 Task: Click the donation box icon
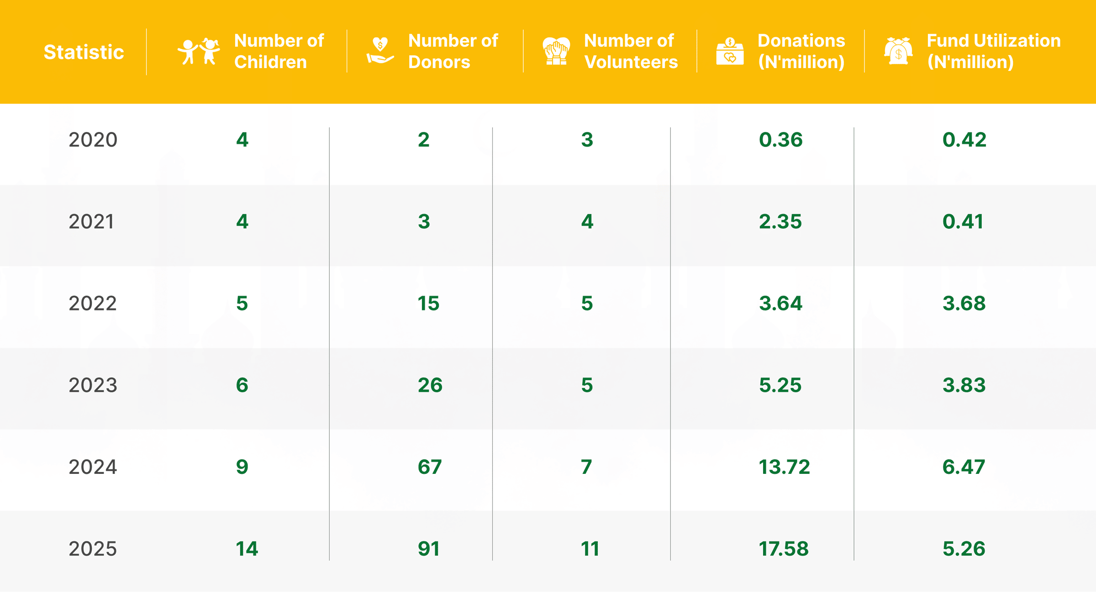[730, 52]
